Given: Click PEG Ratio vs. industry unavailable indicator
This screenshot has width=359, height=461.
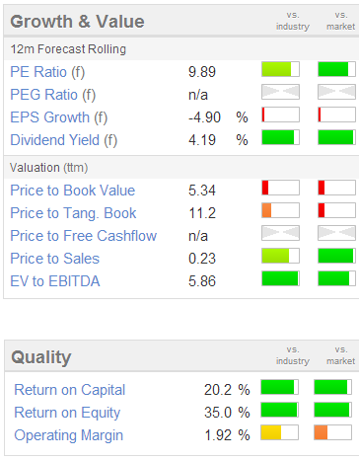Looking at the screenshot, I should point(280,92).
